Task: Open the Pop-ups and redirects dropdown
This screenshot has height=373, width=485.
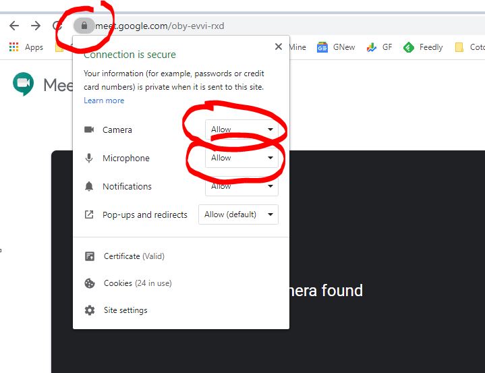Action: 238,214
